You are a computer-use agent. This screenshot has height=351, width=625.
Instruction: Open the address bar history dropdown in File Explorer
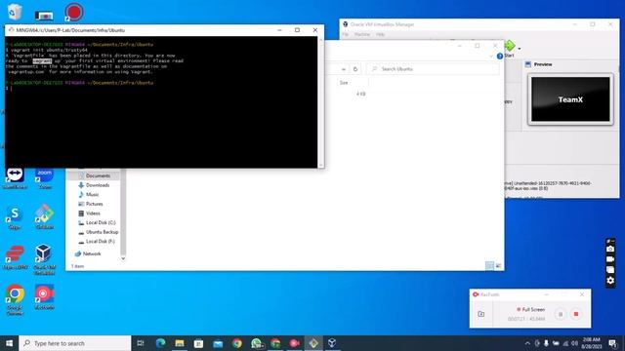(344, 69)
